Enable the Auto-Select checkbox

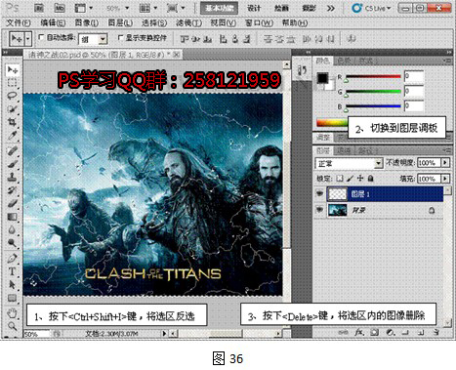[x=41, y=37]
